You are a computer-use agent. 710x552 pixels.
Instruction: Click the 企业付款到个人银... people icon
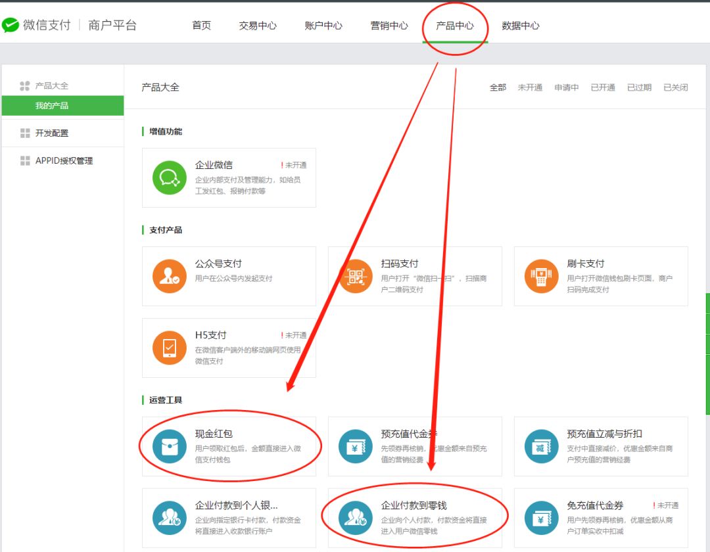(x=170, y=518)
